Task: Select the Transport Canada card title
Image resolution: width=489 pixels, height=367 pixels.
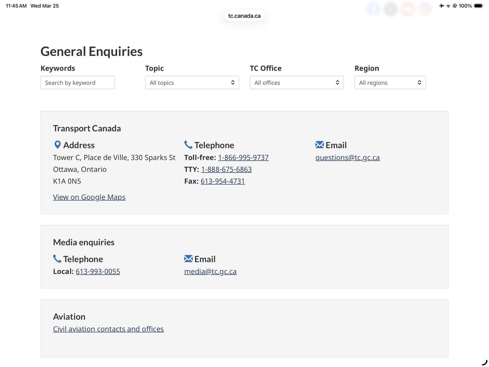Action: (87, 128)
